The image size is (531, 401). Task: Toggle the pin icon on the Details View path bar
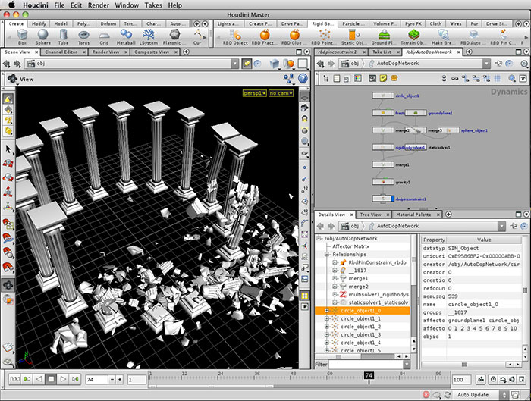point(514,226)
